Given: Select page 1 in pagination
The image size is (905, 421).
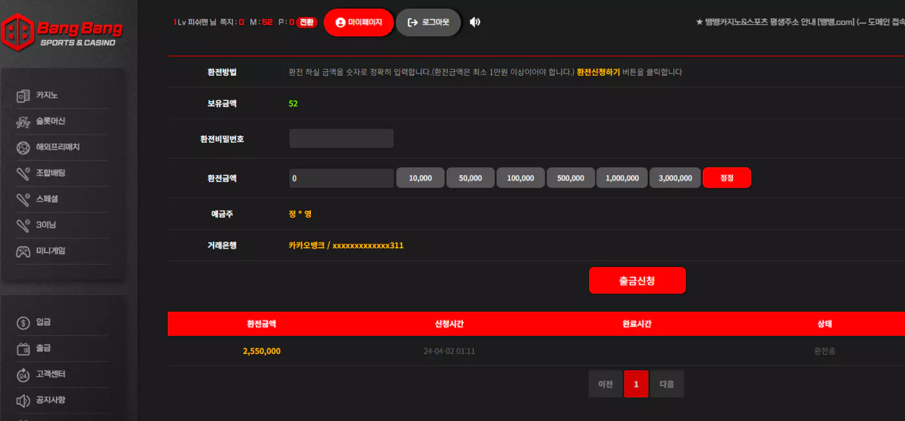Looking at the screenshot, I should [636, 384].
